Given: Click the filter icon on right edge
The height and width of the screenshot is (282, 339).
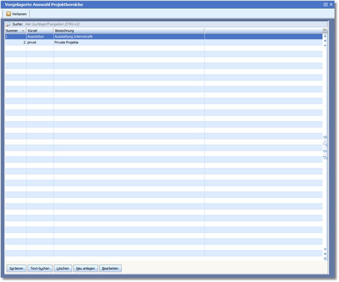Looking at the screenshot, I should pyautogui.click(x=325, y=157).
